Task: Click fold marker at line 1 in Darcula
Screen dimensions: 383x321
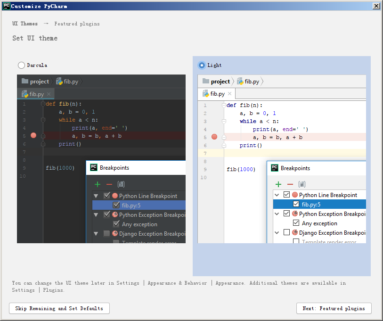Action: pyautogui.click(x=43, y=104)
